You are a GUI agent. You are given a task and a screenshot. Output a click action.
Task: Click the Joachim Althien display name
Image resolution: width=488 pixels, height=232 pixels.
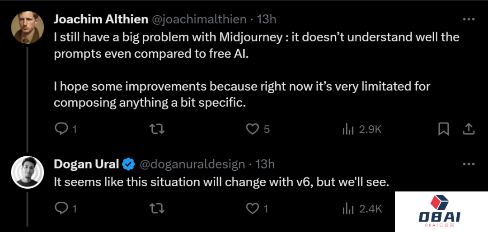point(101,19)
